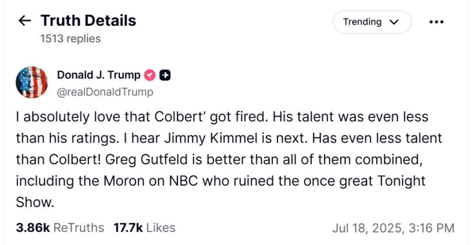Image resolution: width=471 pixels, height=245 pixels.
Task: Go back using the left arrow icon
Action: [x=25, y=21]
